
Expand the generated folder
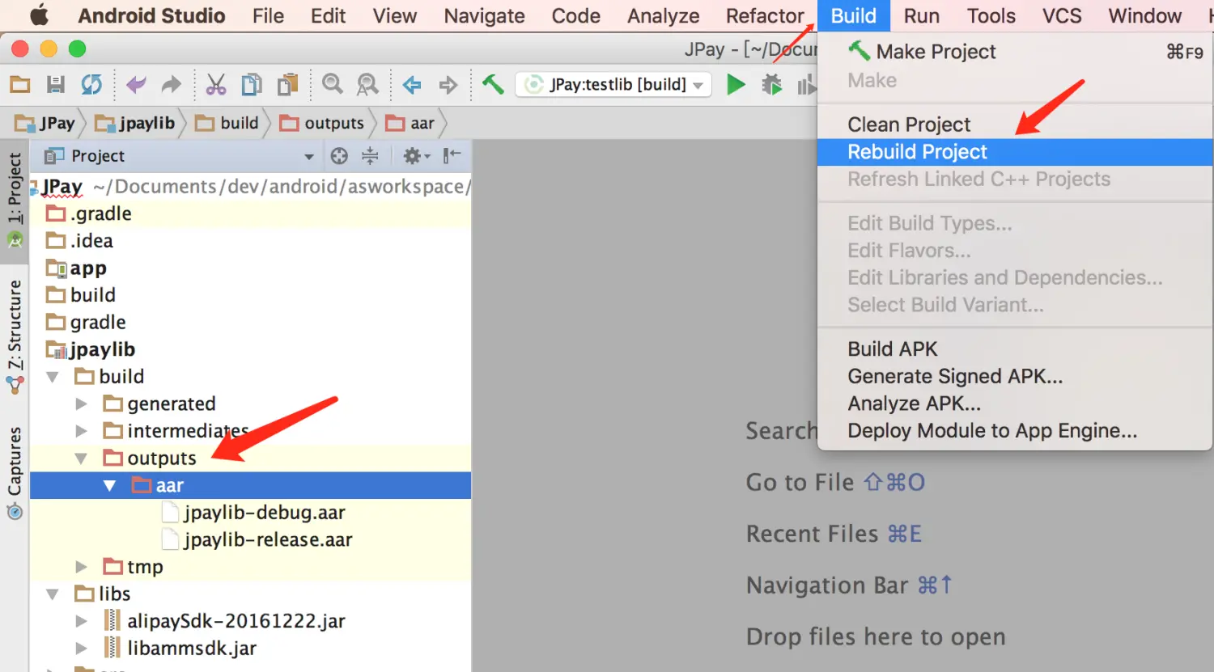pos(81,404)
